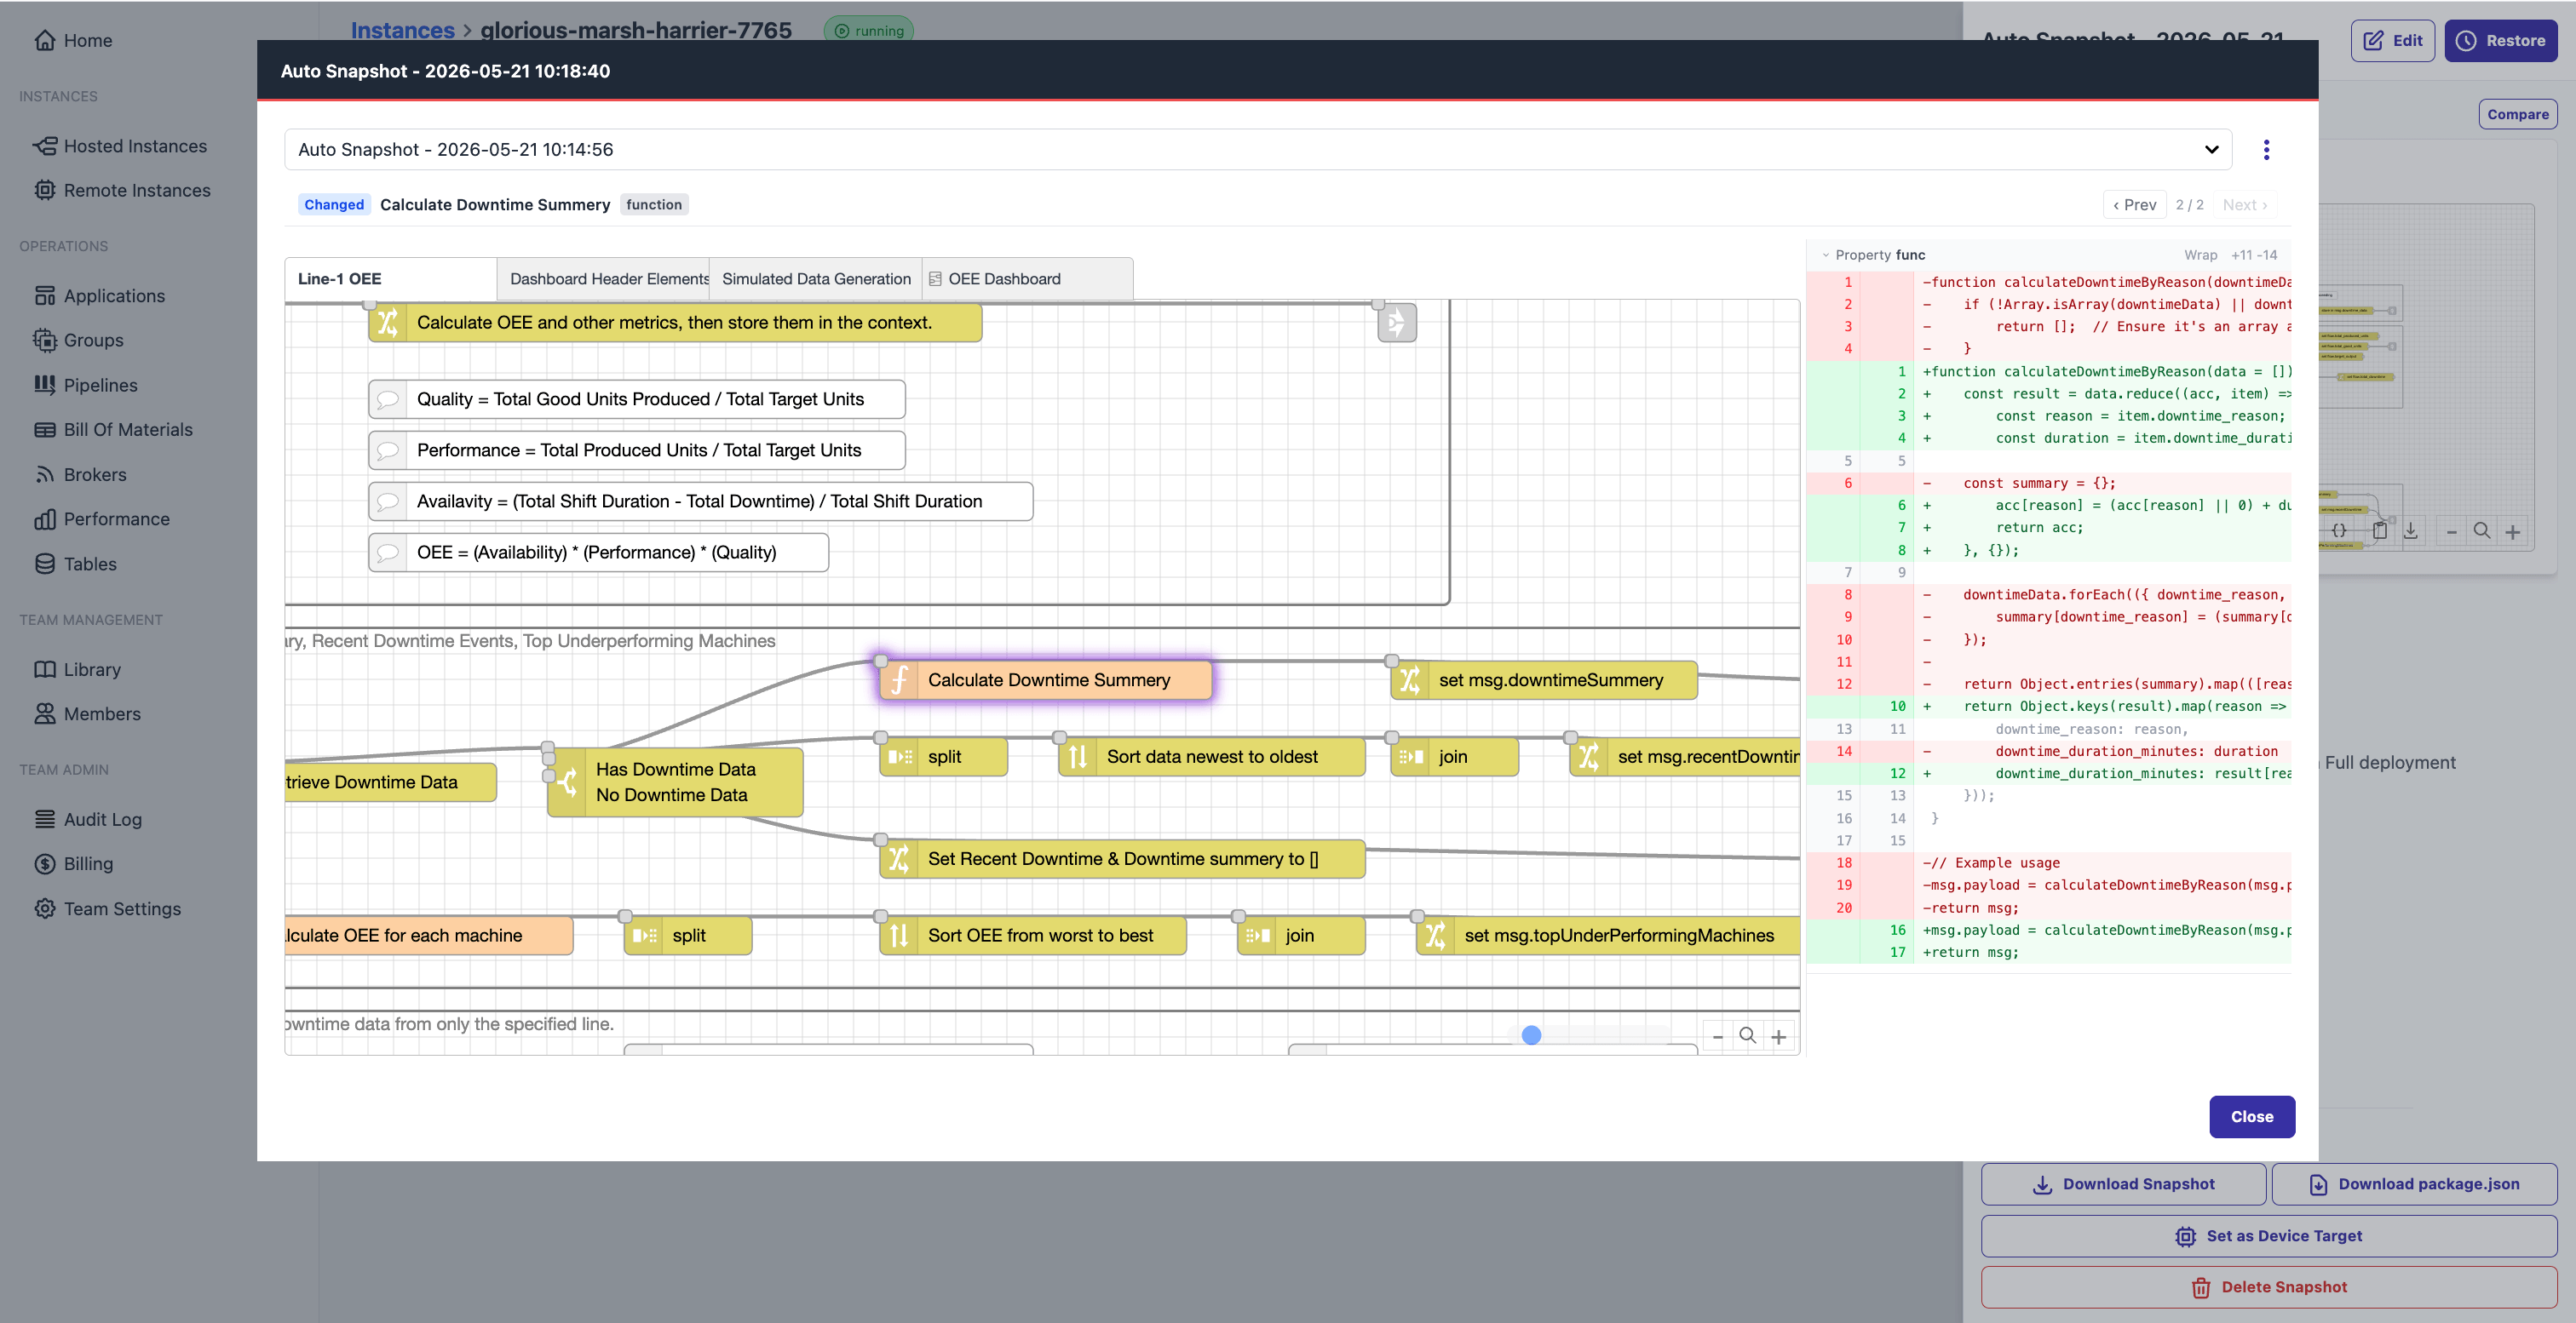Collapse the Property func diff section
The width and height of the screenshot is (2576, 1323).
(x=1825, y=255)
